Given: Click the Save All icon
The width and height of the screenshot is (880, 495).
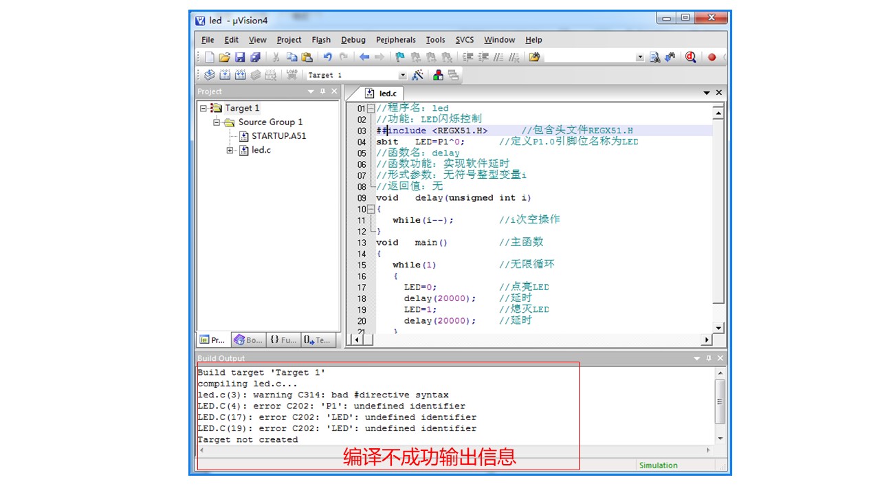Looking at the screenshot, I should [x=255, y=58].
